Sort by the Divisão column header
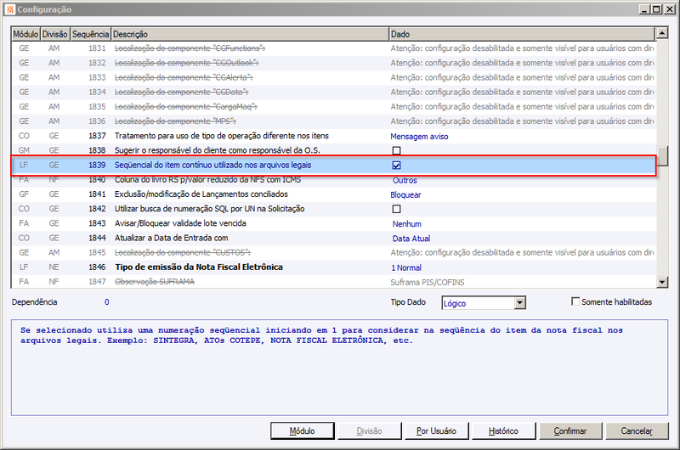 pyautogui.click(x=54, y=34)
